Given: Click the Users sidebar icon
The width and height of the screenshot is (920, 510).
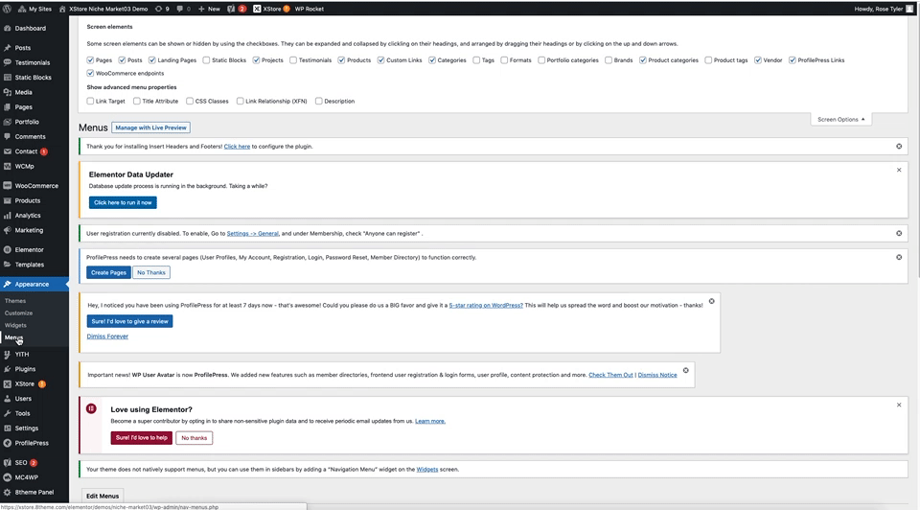Looking at the screenshot, I should 7,399.
